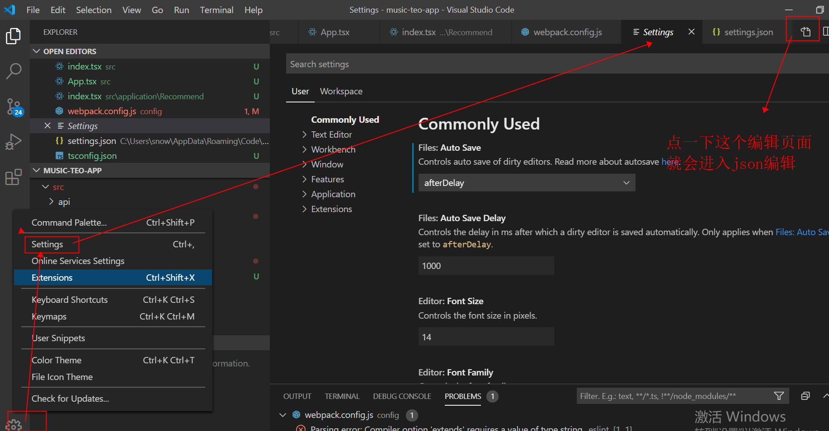Expand the Workbench settings category
Screen dimensions: 829x431
[305, 149]
